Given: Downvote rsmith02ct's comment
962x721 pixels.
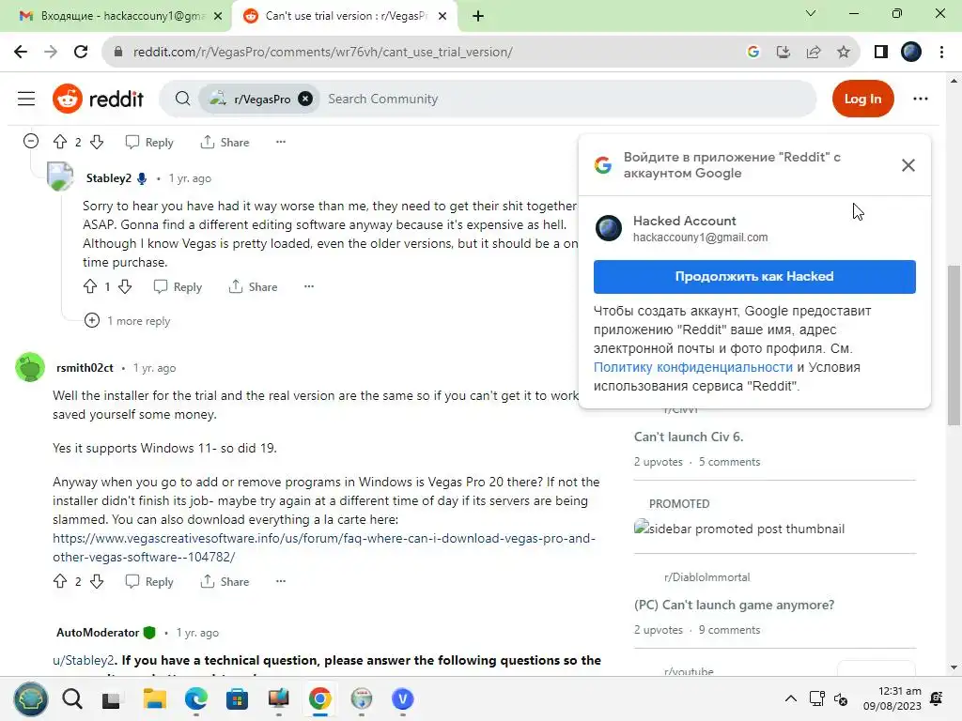Looking at the screenshot, I should click(x=97, y=581).
